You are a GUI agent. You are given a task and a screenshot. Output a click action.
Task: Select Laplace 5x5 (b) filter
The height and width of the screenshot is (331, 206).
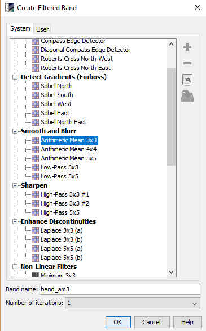point(62,258)
